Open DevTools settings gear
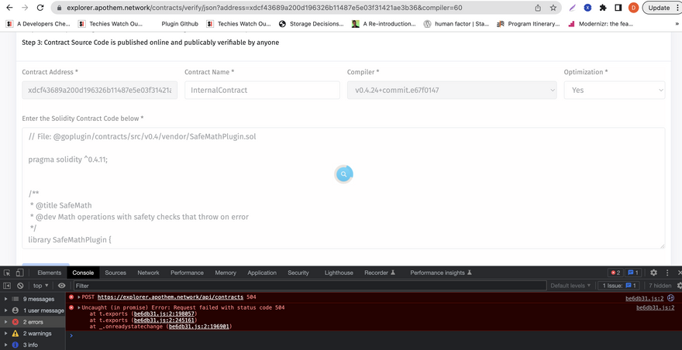The width and height of the screenshot is (682, 350). tap(653, 273)
